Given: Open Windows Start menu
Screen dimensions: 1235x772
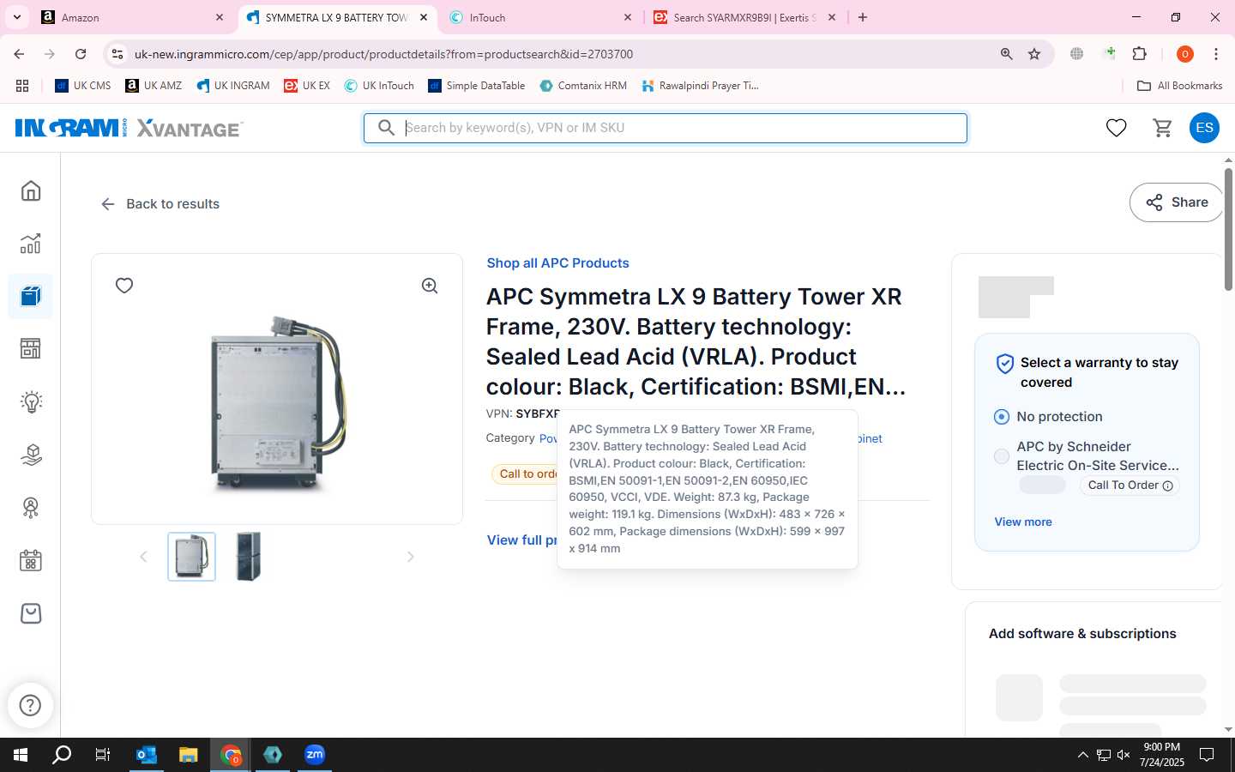Looking at the screenshot, I should tap(21, 755).
